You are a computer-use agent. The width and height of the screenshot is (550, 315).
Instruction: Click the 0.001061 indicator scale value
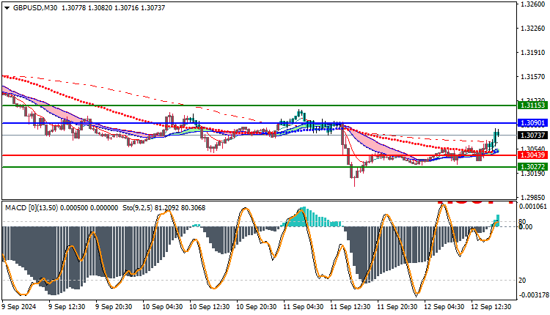(533, 207)
